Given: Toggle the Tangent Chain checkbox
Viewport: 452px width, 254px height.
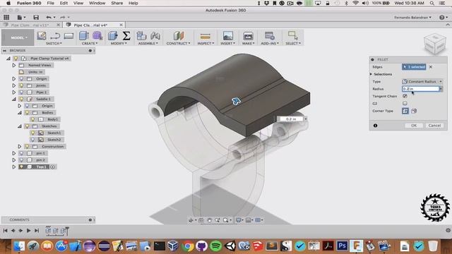Looking at the screenshot, I should pyautogui.click(x=405, y=96).
